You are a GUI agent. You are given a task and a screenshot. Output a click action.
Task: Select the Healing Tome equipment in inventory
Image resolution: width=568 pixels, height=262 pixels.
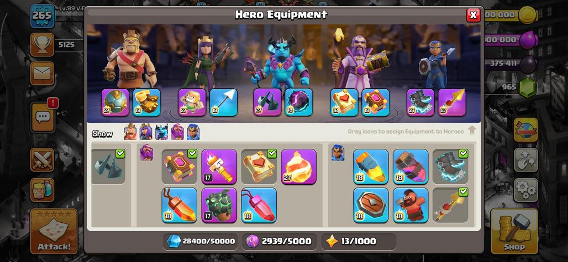pyautogui.click(x=259, y=167)
